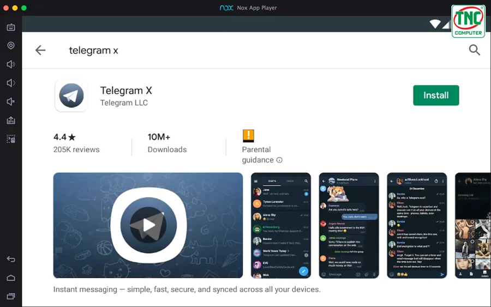Mute sound with Nox sidebar mute icon
This screenshot has width=491, height=307.
point(11,101)
